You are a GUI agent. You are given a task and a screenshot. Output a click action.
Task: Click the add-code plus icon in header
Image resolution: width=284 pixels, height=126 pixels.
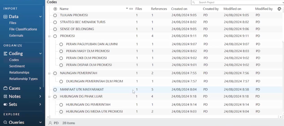pyautogui.click(x=55, y=9)
